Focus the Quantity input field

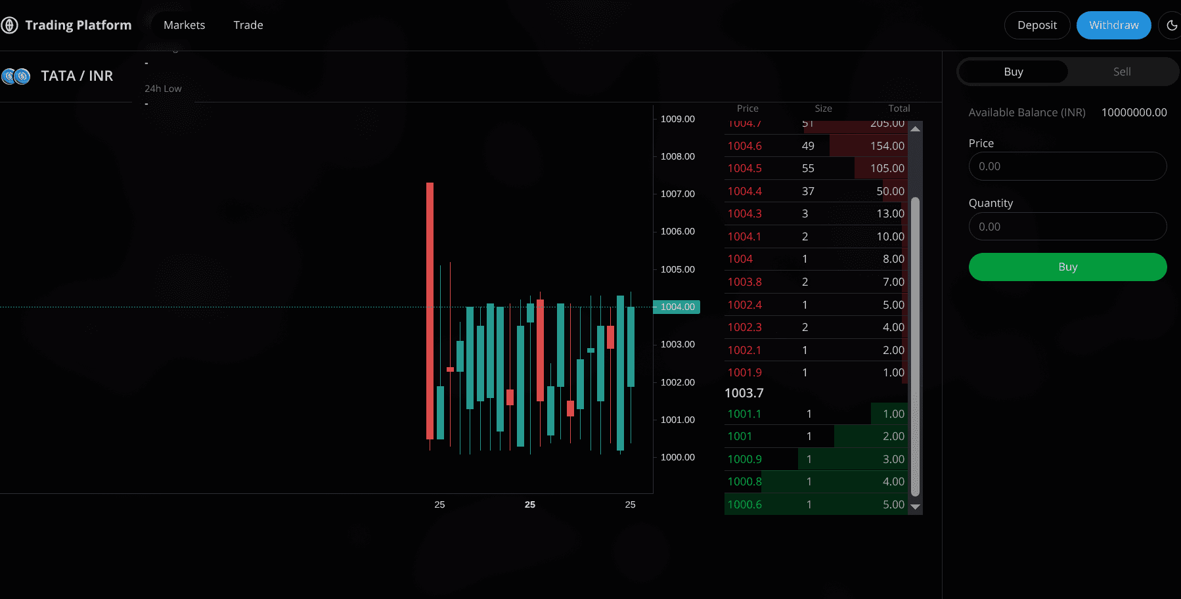click(1068, 227)
